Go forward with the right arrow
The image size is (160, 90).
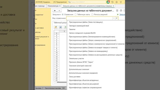click(x=59, y=10)
